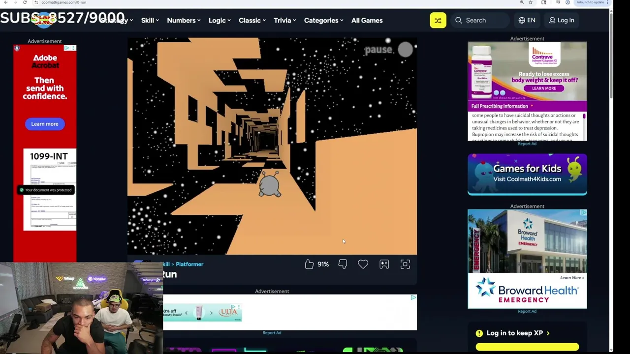
Task: Expand the Classic menu dropdown
Action: (252, 20)
